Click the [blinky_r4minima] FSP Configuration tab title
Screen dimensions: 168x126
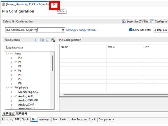coord(28,4)
